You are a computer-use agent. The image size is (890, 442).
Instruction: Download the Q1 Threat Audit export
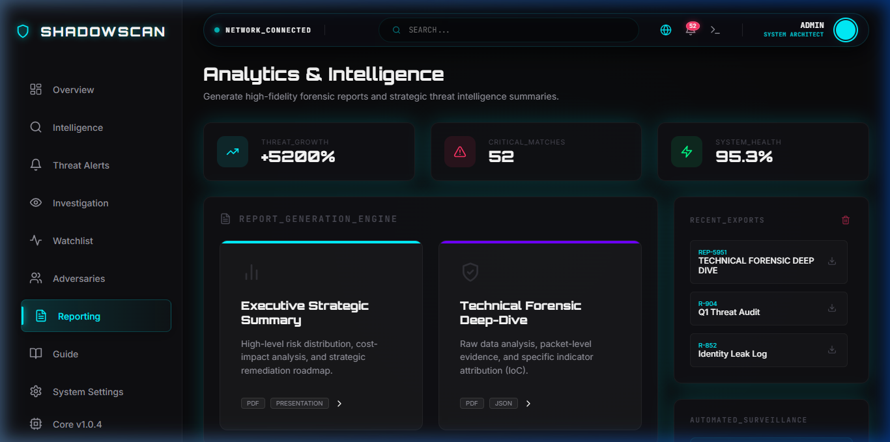[x=832, y=308]
